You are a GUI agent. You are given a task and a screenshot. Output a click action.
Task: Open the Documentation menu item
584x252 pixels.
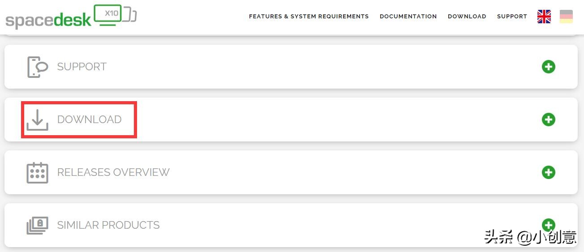(408, 17)
